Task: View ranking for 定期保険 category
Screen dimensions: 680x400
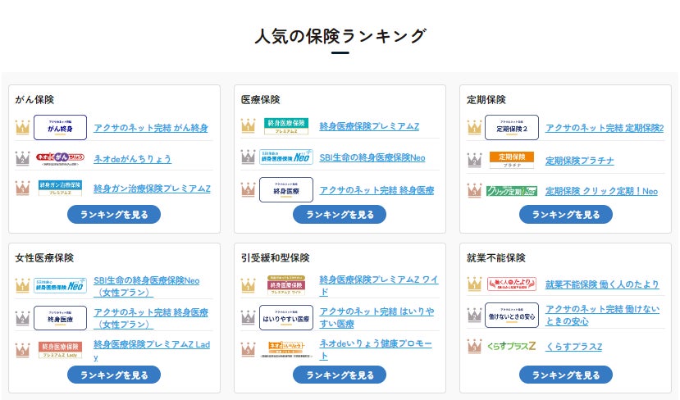Action: 566,215
